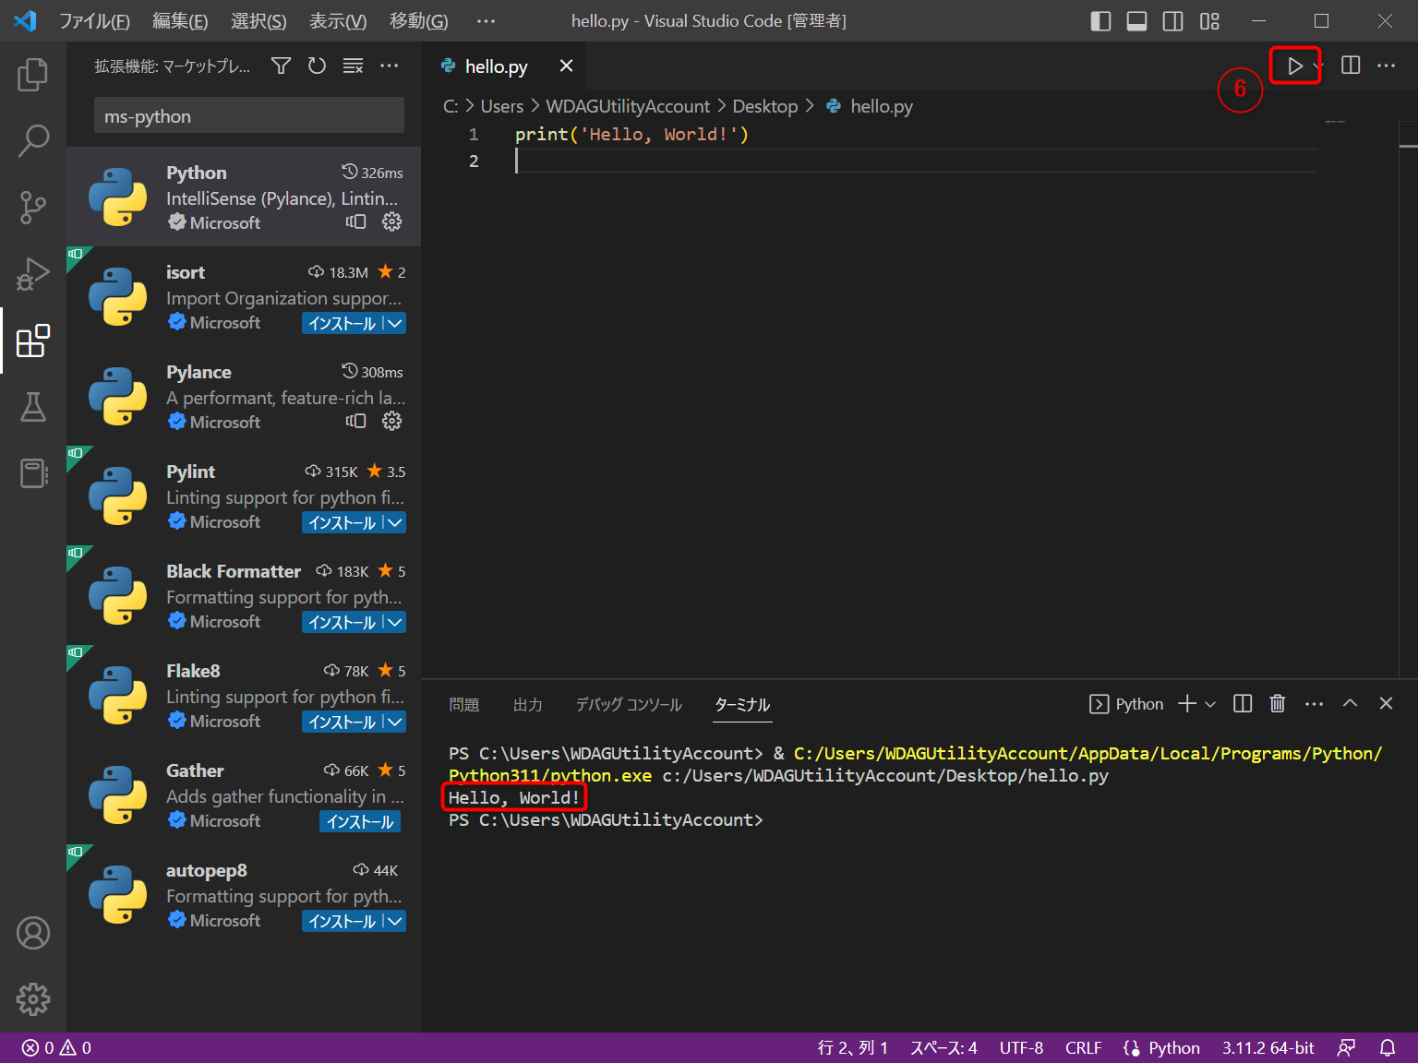Open the Search view in activity bar
The image size is (1418, 1063).
coord(33,141)
